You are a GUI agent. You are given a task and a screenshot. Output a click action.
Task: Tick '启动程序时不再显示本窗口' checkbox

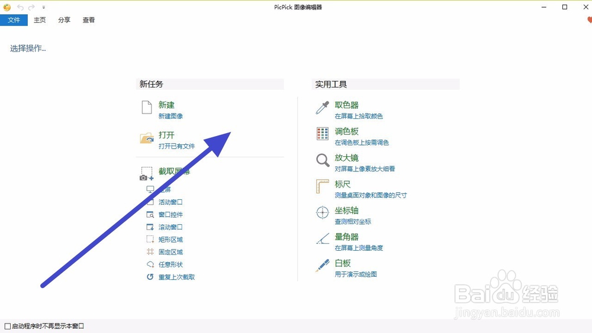8,326
